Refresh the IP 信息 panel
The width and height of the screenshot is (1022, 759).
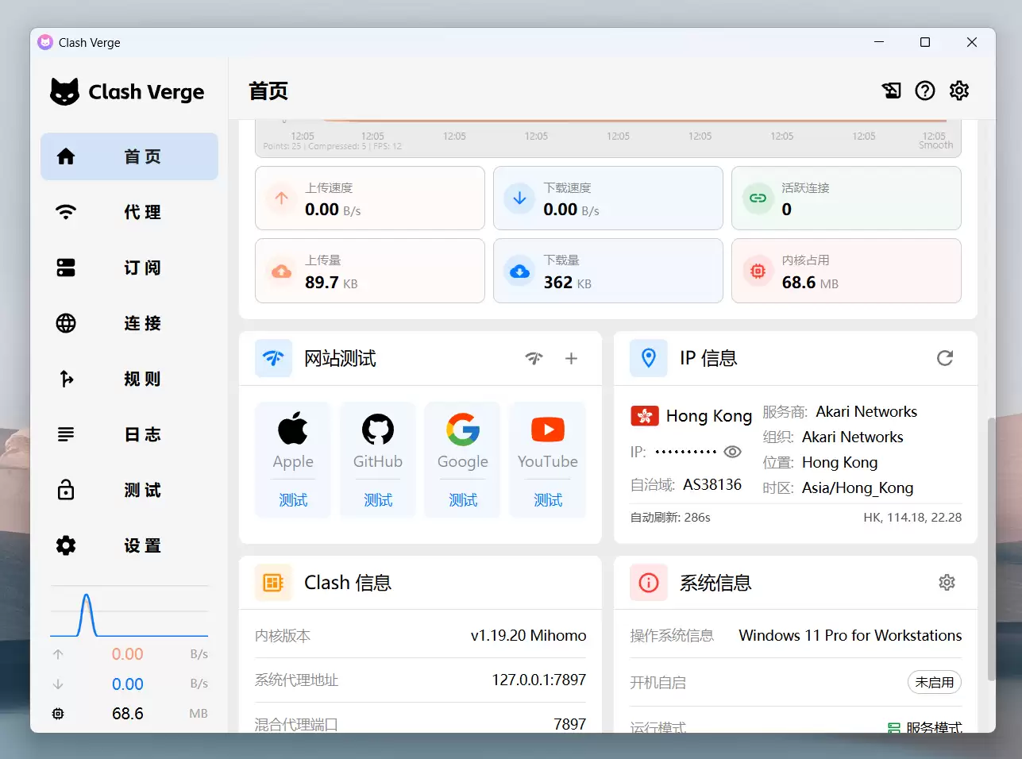[945, 358]
